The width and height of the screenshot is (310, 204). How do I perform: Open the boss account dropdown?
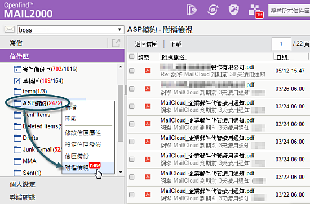(70, 30)
